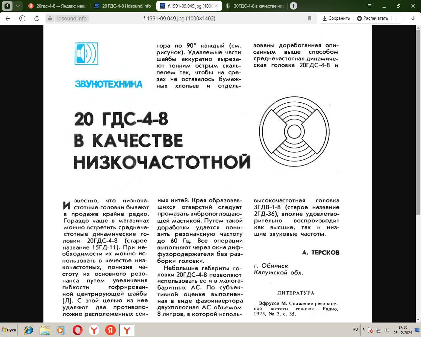Image resolution: width=421 pixels, height=337 pixels.
Task: Click the ldsound.info domain chip
Action: point(72,18)
